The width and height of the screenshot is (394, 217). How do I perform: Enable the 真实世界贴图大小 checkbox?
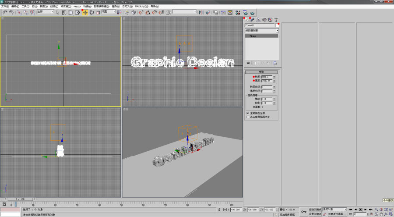(247, 117)
